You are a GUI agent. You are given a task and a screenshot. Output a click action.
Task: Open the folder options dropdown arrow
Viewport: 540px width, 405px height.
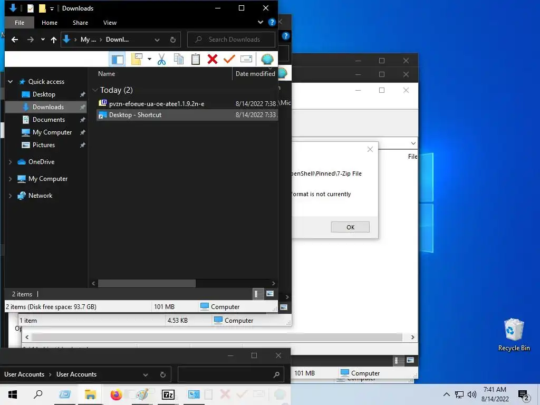coord(149,59)
